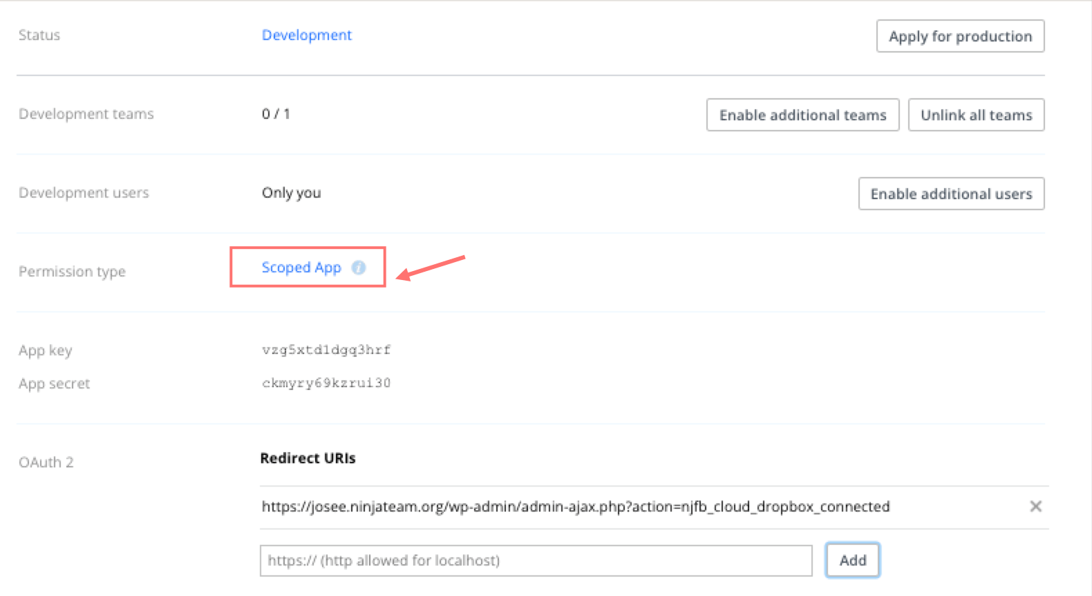The image size is (1092, 596).
Task: Click the App key value vzg5xtd1dgq3hrf
Action: pyautogui.click(x=326, y=350)
